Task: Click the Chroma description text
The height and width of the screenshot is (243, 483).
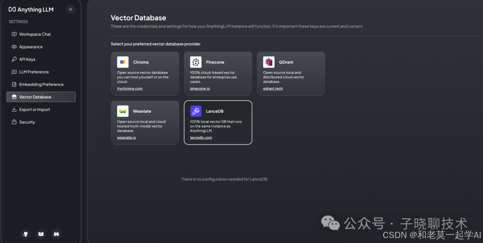Action: click(143, 77)
